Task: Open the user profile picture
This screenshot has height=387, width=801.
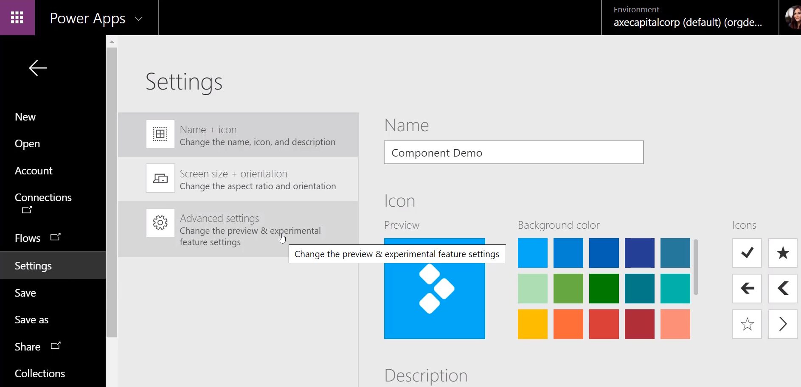Action: tap(792, 17)
